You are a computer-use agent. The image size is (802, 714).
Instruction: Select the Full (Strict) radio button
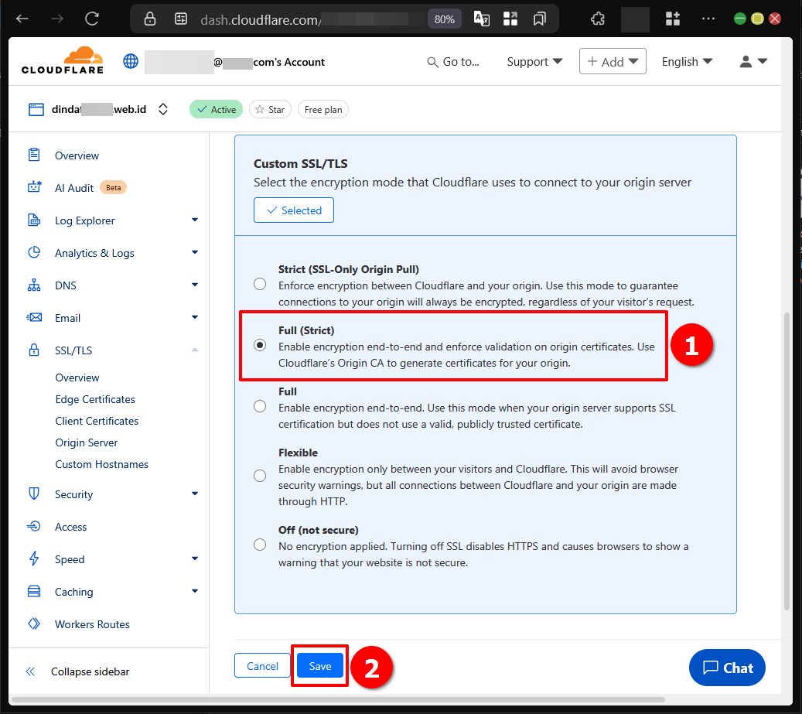pyautogui.click(x=260, y=345)
